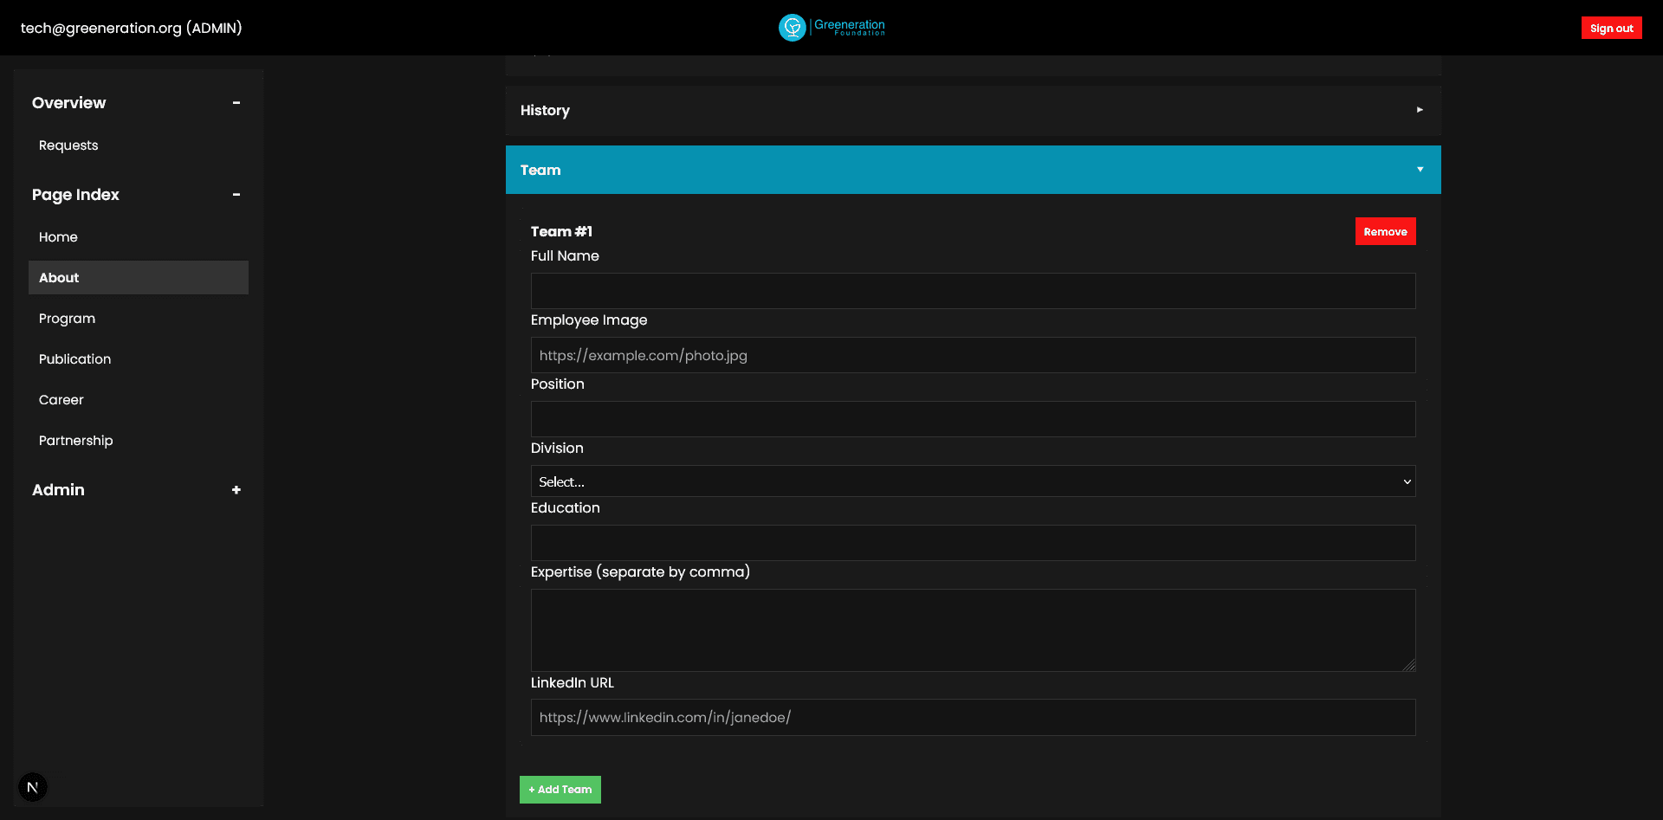Open the Next.js dev tools badge
Image resolution: width=1663 pixels, height=820 pixels.
point(33,787)
